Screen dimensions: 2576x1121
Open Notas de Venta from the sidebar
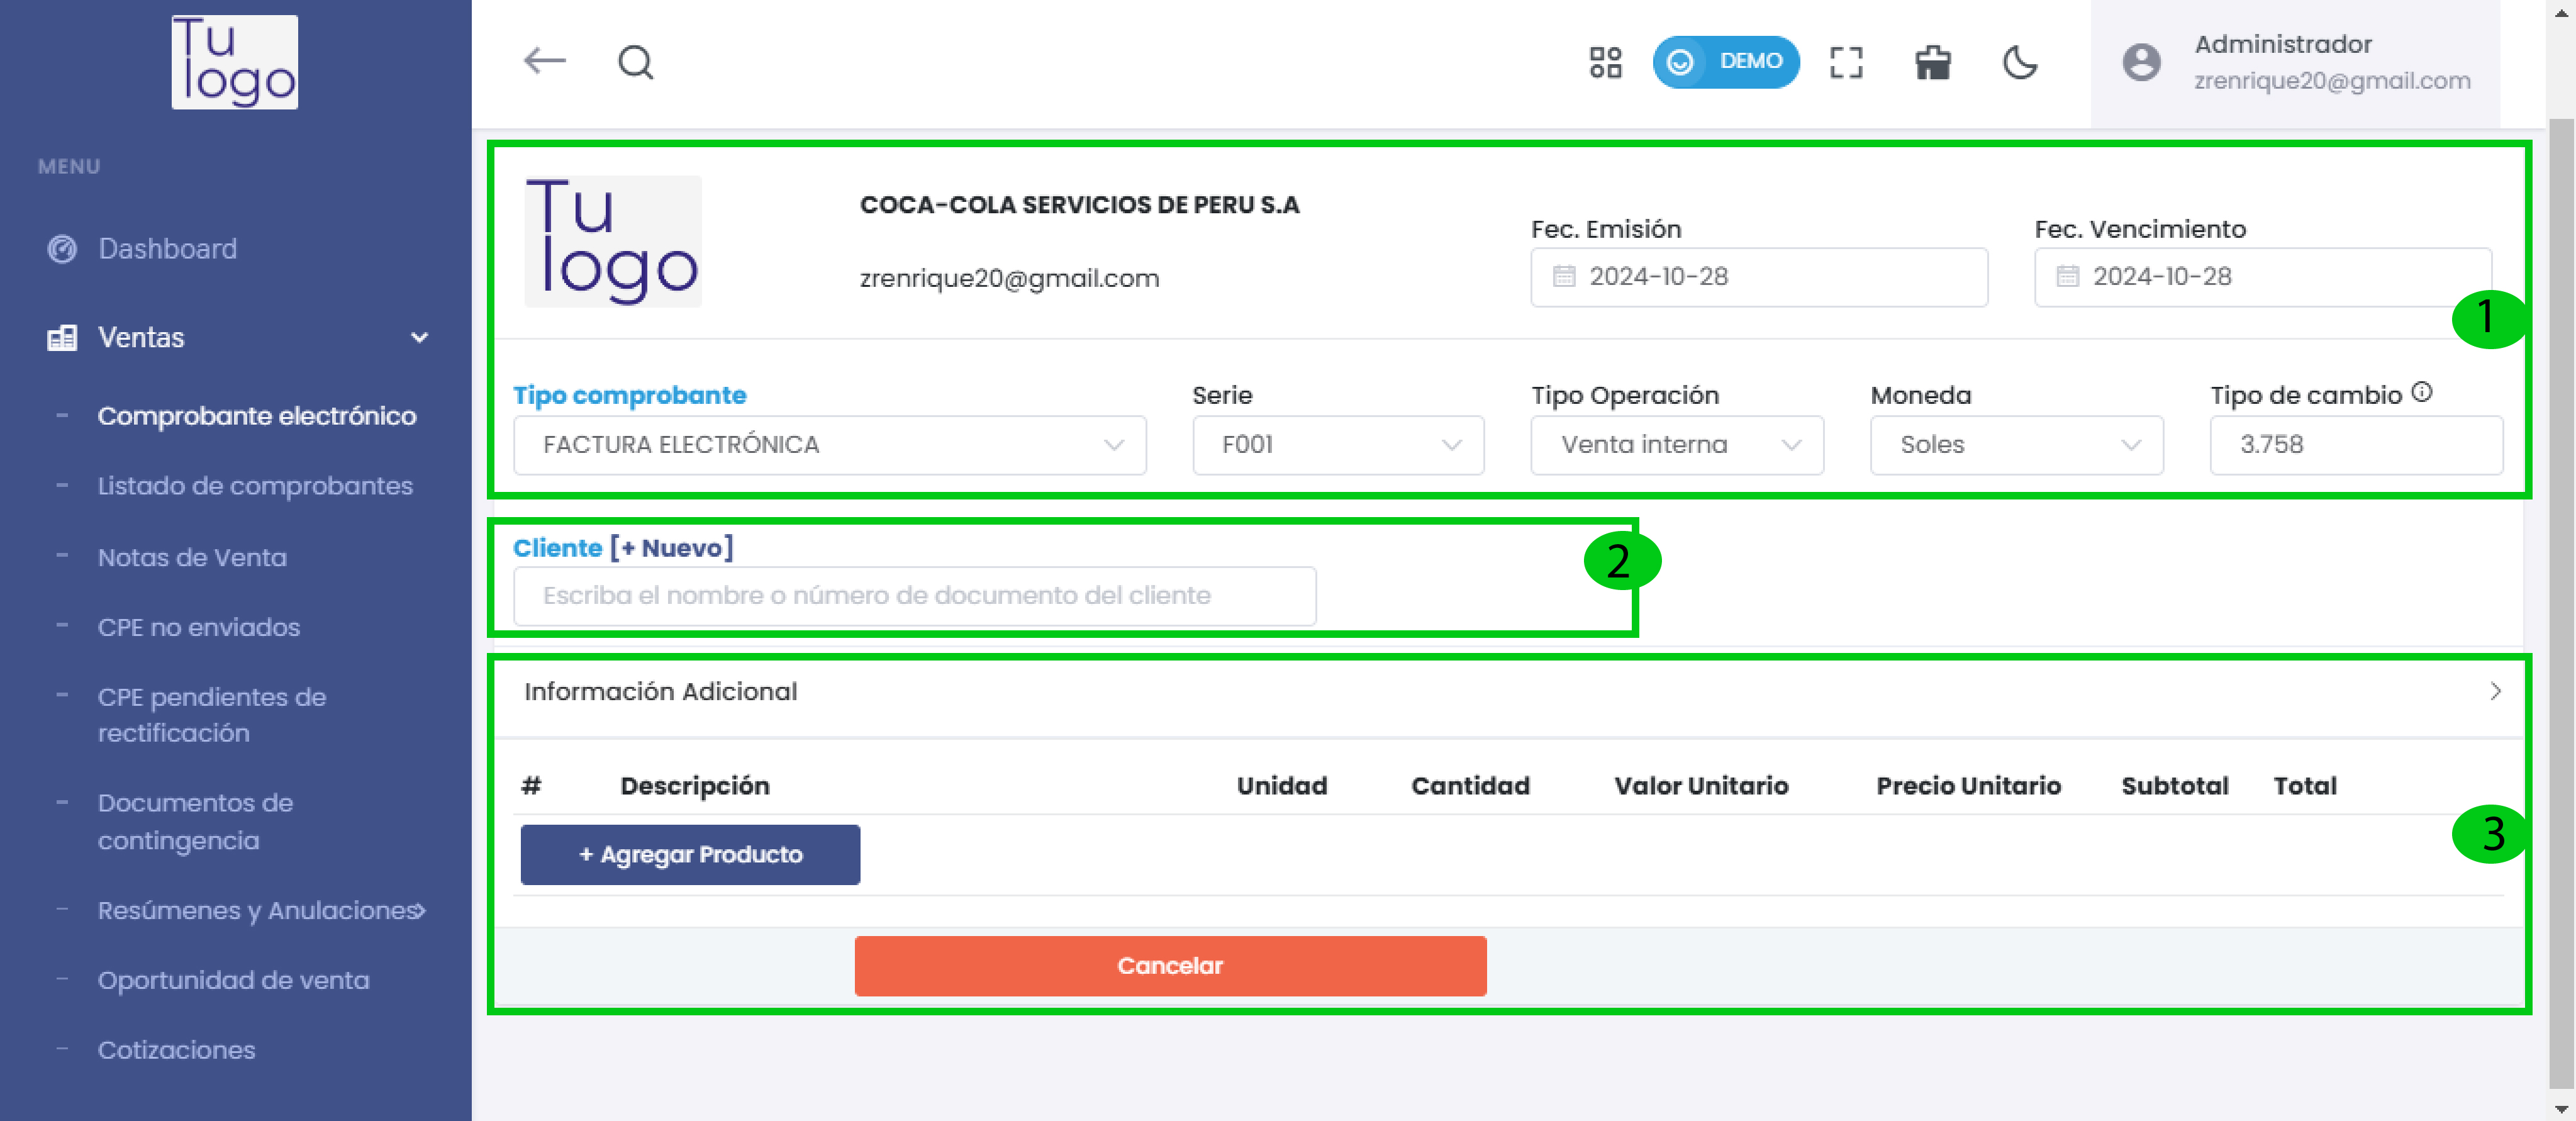click(193, 557)
